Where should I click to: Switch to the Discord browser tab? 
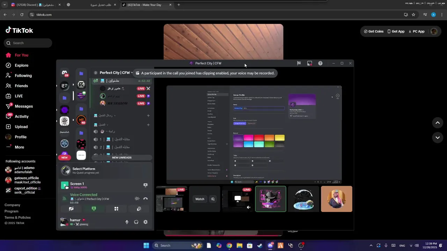tap(36, 5)
